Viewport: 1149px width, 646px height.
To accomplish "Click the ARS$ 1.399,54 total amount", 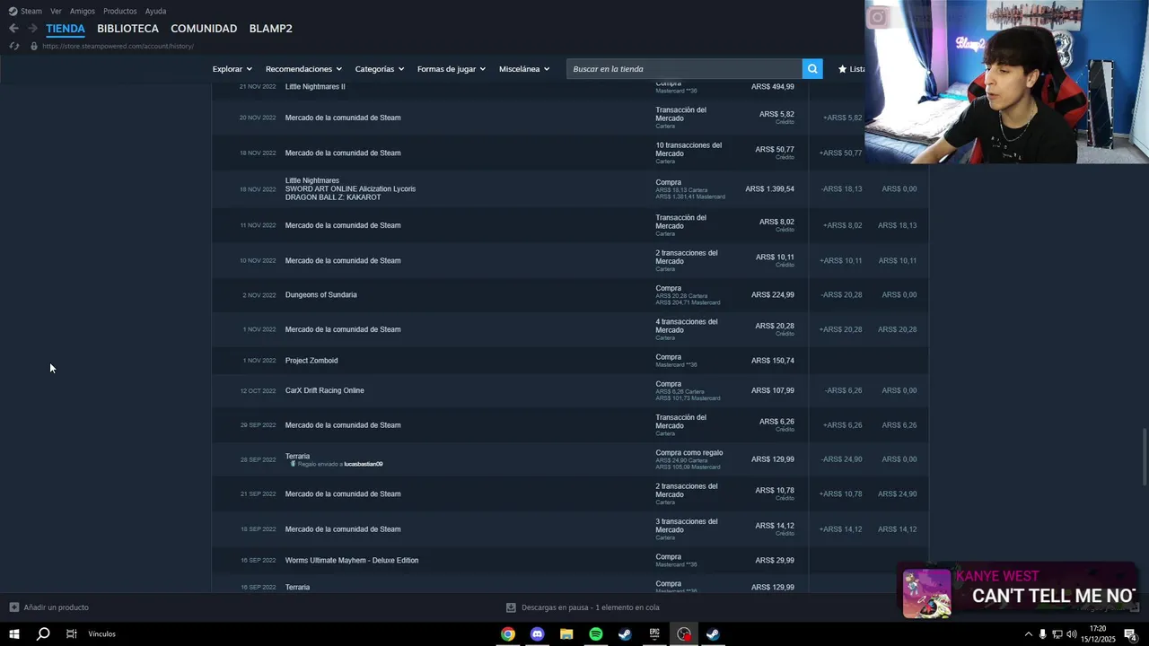I will pos(769,189).
